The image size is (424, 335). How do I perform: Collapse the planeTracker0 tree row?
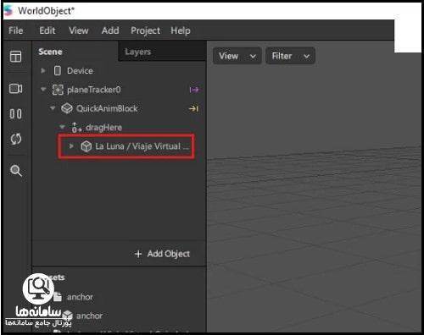pyautogui.click(x=43, y=90)
